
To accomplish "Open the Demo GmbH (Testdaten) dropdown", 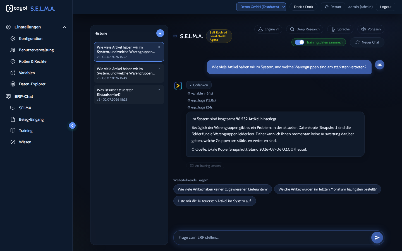I will pyautogui.click(x=261, y=7).
